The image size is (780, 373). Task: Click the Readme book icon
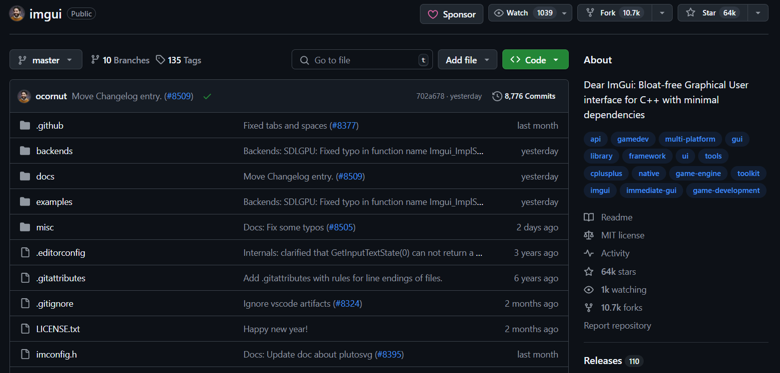coord(589,217)
